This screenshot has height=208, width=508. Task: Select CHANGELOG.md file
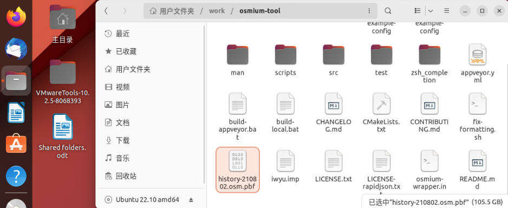[x=334, y=113]
